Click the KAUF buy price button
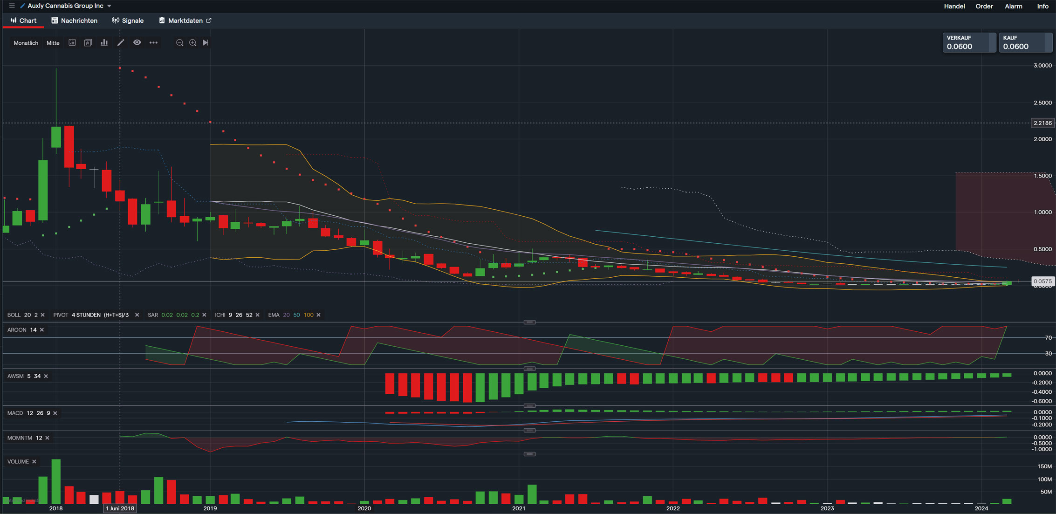This screenshot has width=1056, height=514. (x=1025, y=43)
